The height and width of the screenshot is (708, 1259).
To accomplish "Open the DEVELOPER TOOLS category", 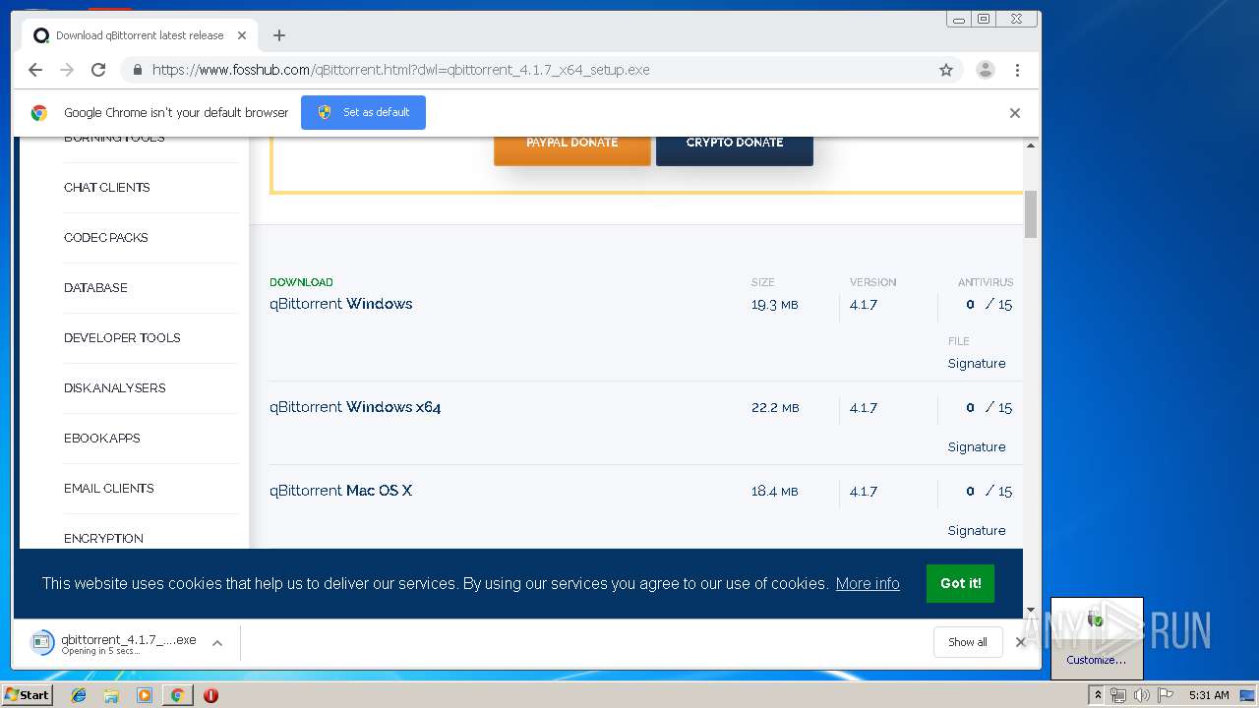I will pyautogui.click(x=122, y=338).
